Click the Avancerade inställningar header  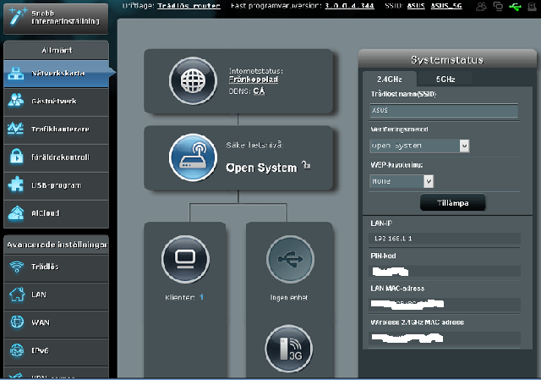tap(57, 245)
